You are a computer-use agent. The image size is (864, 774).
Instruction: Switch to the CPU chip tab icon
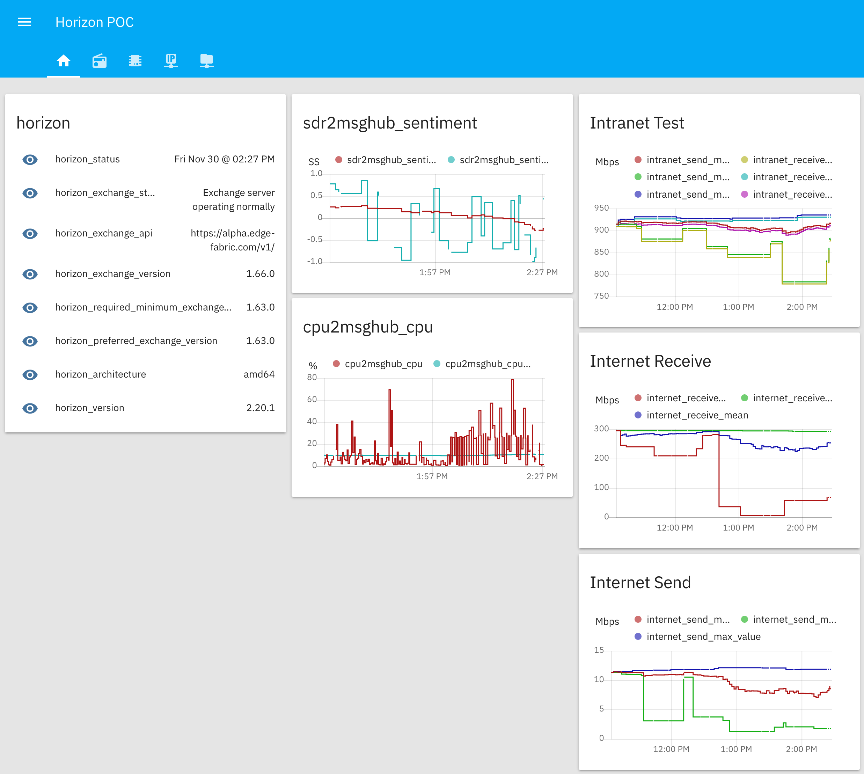(x=135, y=61)
